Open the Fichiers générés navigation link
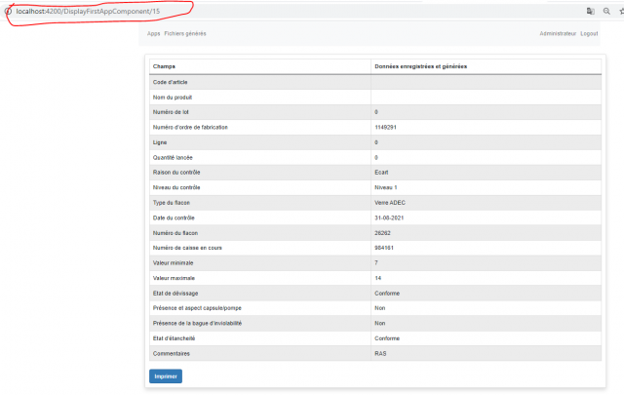Screen dimensions: 624x395 pyautogui.click(x=185, y=33)
